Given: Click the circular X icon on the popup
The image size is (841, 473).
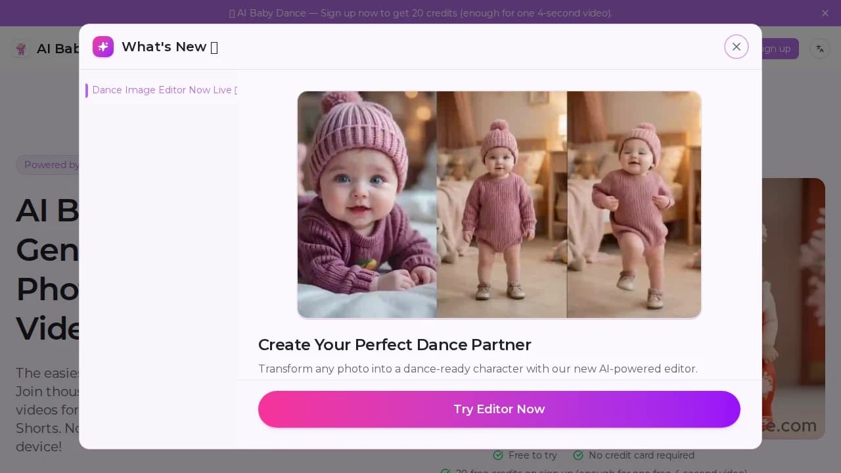Looking at the screenshot, I should 736,47.
